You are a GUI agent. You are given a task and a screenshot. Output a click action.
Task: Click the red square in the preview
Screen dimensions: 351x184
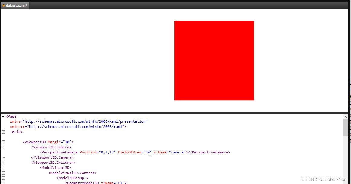point(214,60)
